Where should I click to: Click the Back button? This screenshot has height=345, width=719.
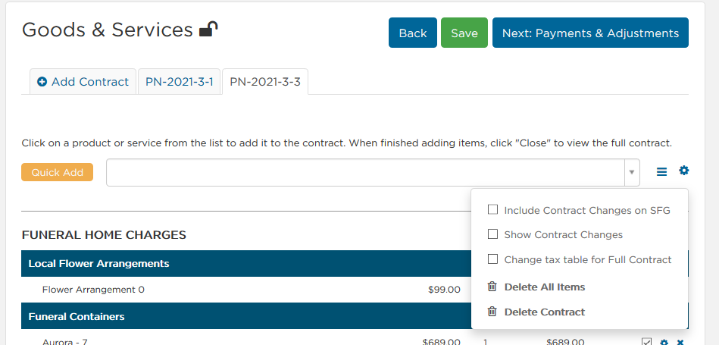click(x=413, y=33)
